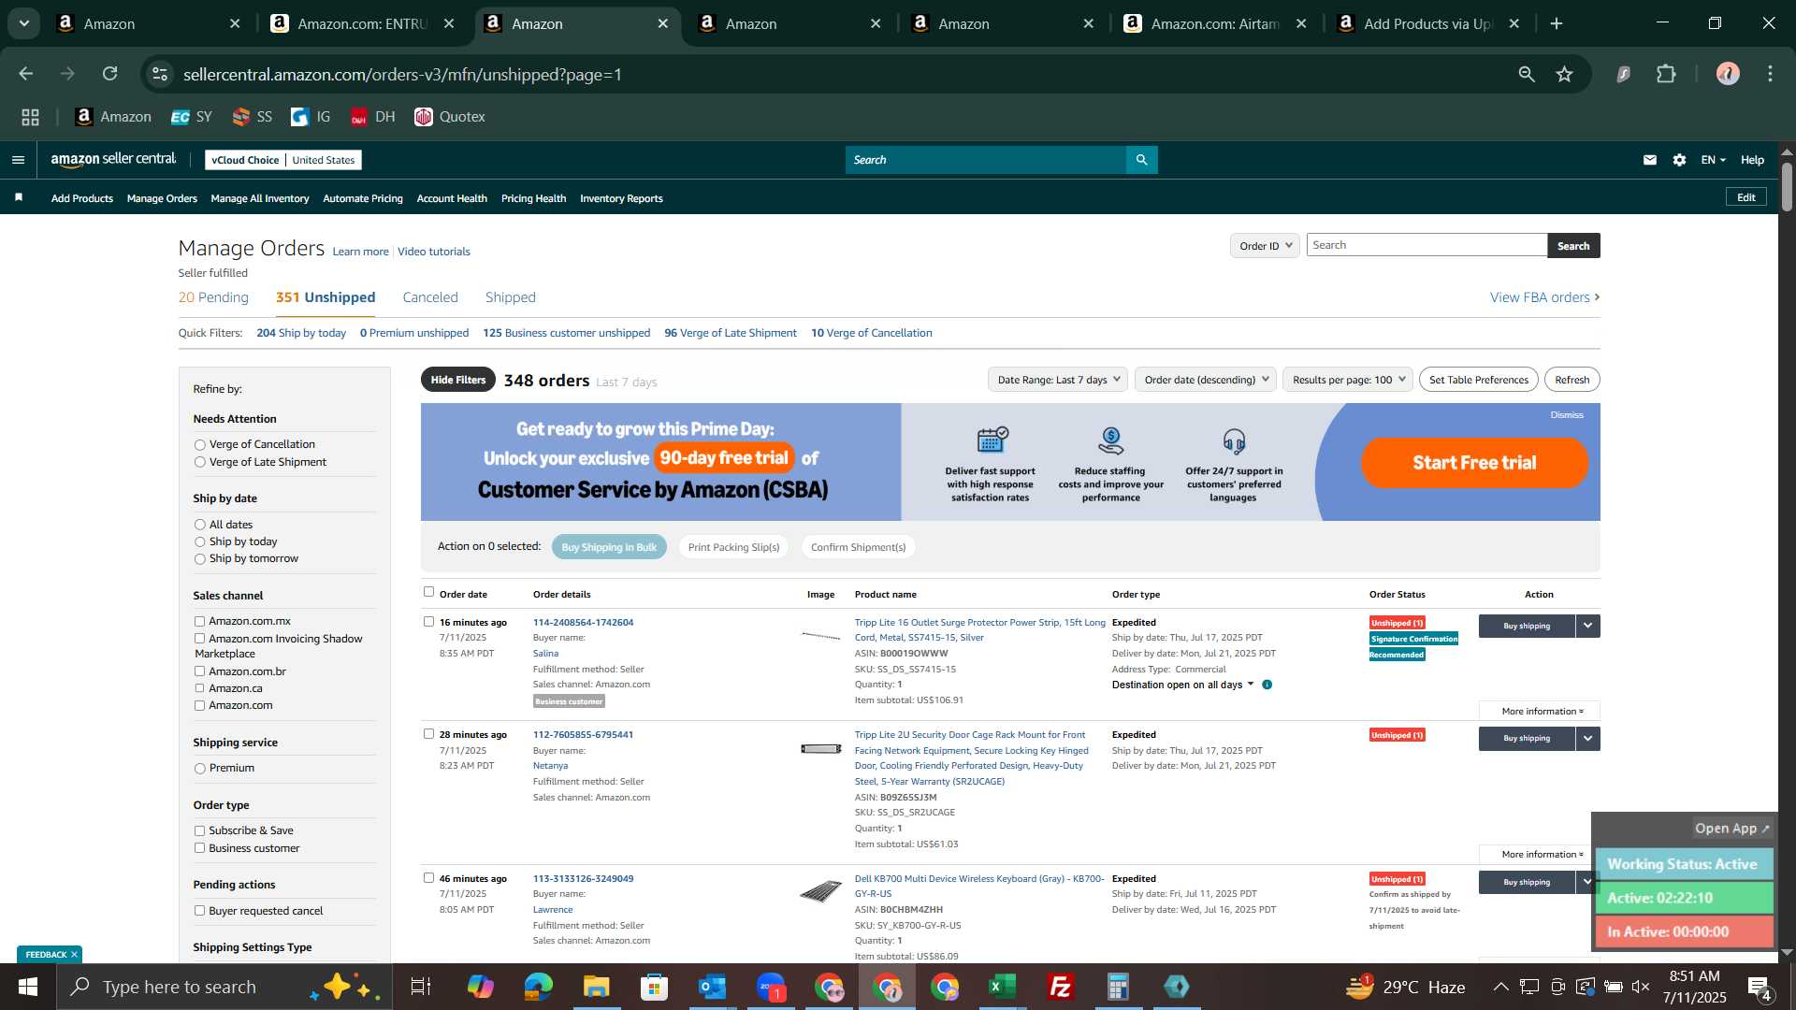Reload the page with browser refresh icon
The height and width of the screenshot is (1010, 1796).
tap(110, 74)
